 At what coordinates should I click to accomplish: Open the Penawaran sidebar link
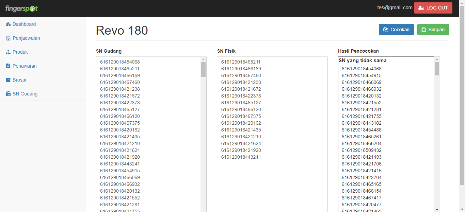25,66
